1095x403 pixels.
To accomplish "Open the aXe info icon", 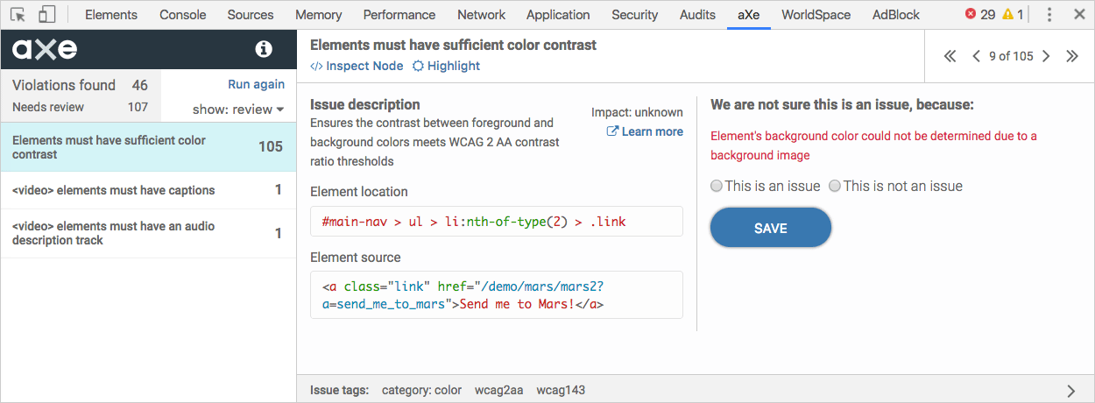I will coord(264,50).
